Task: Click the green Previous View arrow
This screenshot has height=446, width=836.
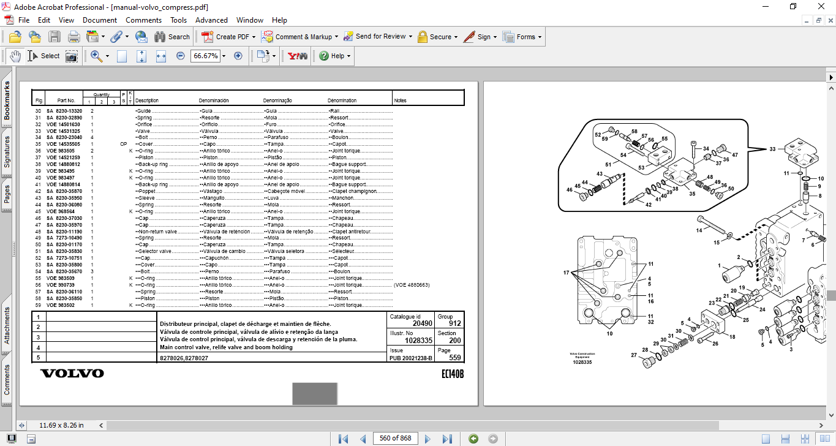Action: click(x=473, y=439)
